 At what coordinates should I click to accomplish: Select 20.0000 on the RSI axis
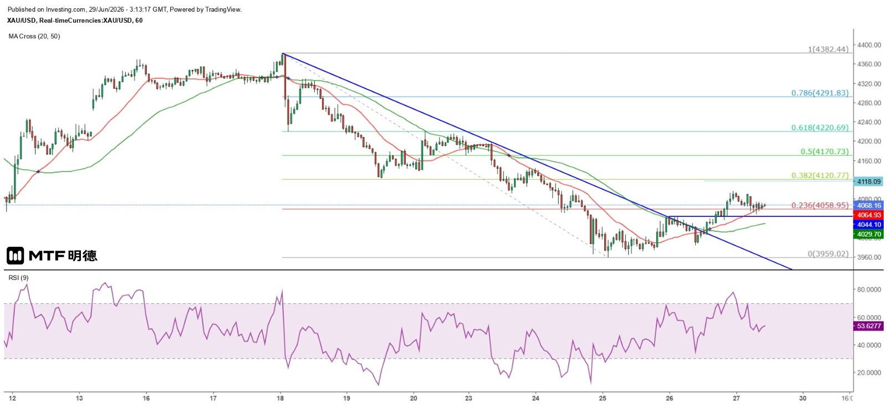point(869,373)
